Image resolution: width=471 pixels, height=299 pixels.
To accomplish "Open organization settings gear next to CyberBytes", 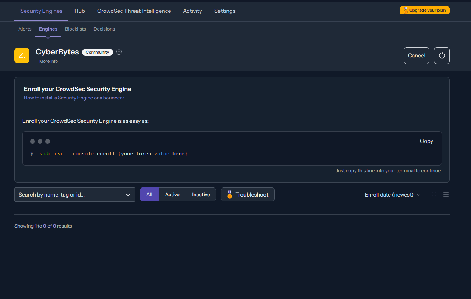I will (x=119, y=52).
